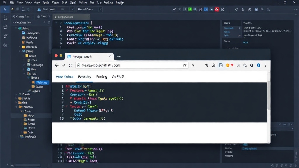Image resolution: width=299 pixels, height=168 pixels.
Task: Select the 'Canas' folder in project tree
Action: 29,124
